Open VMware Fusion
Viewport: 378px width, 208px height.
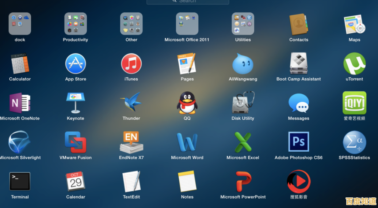point(76,142)
